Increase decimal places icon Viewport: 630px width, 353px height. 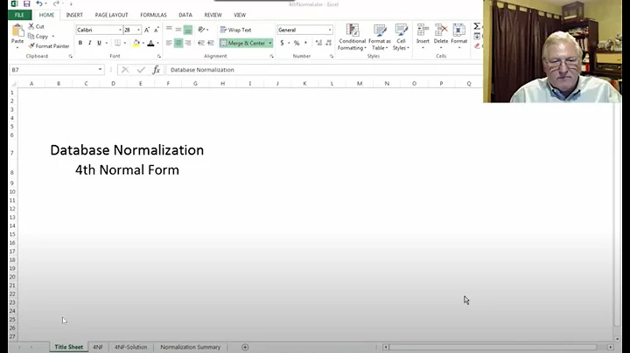click(x=319, y=43)
